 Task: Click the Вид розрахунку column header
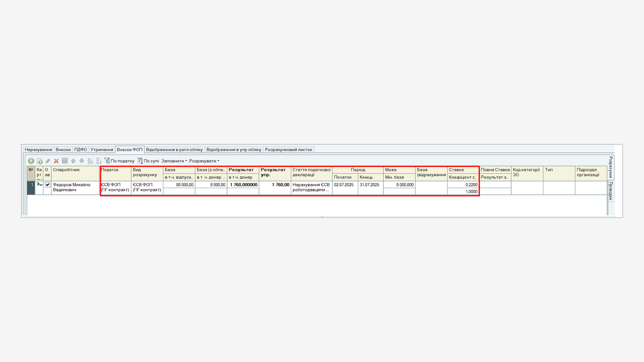tap(147, 173)
